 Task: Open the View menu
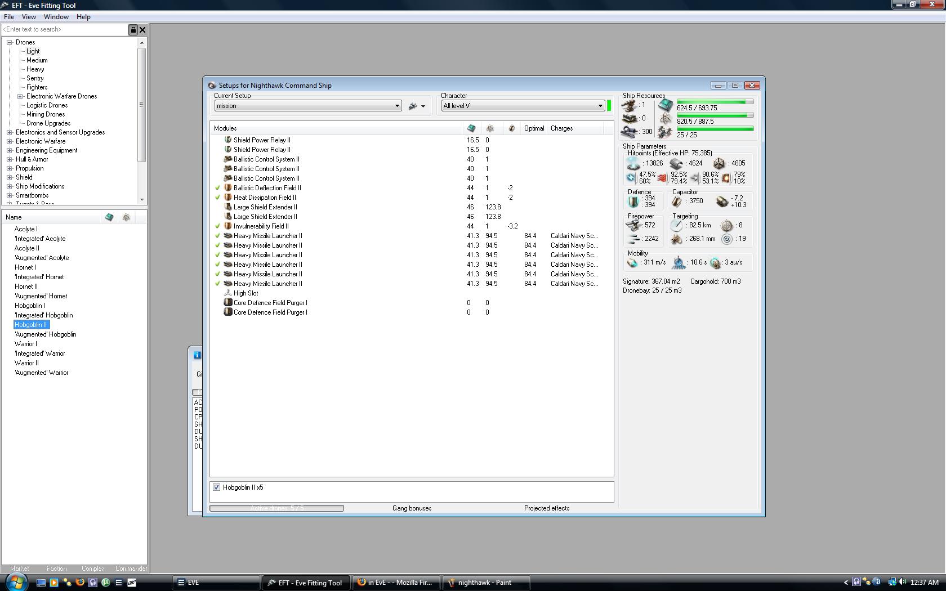[29, 17]
